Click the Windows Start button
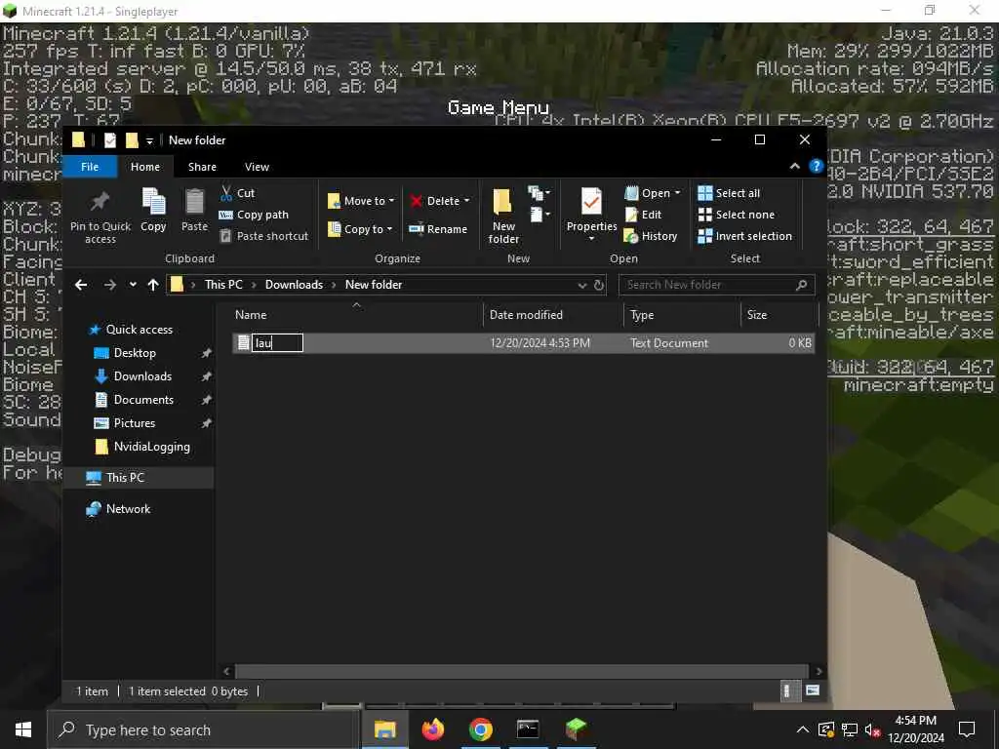Viewport: 999px width, 749px height. pyautogui.click(x=23, y=729)
